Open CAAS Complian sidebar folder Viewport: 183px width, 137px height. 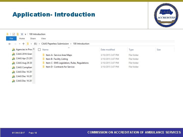24,67
